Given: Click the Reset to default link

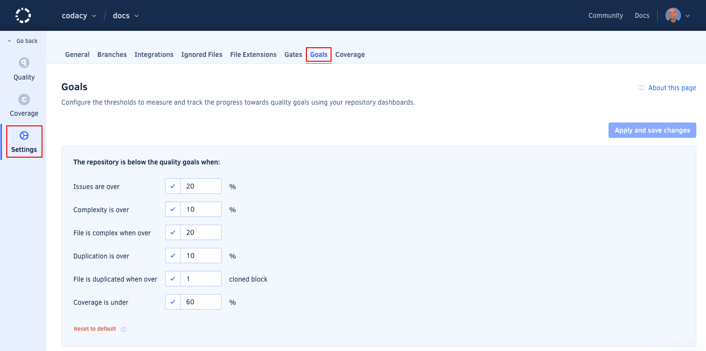Looking at the screenshot, I should point(95,329).
